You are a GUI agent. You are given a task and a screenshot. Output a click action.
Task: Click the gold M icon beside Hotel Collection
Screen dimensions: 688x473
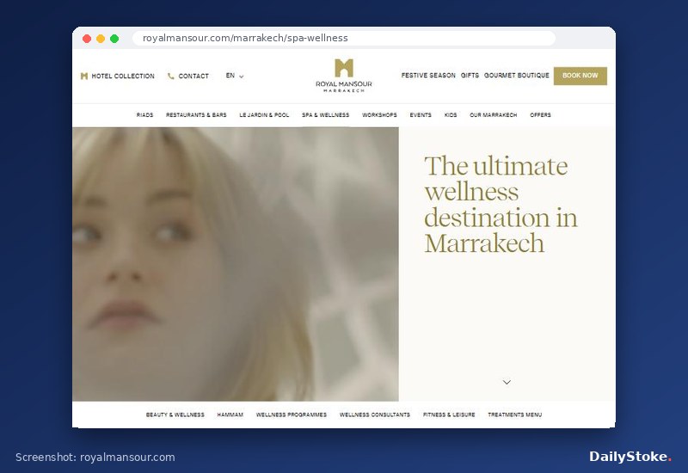point(84,76)
